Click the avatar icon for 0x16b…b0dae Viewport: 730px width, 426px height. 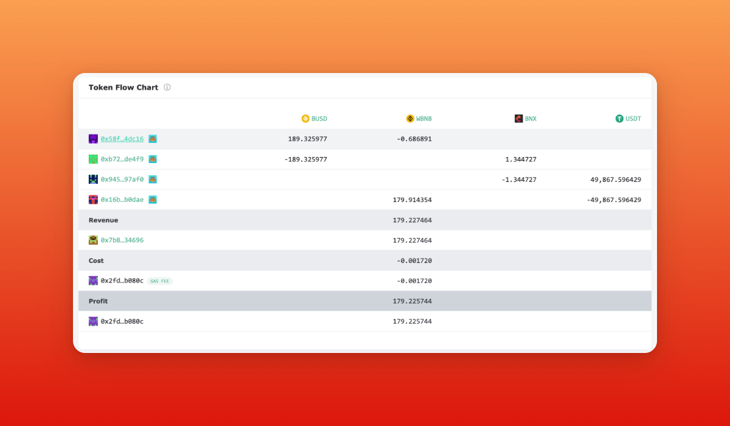(x=93, y=200)
